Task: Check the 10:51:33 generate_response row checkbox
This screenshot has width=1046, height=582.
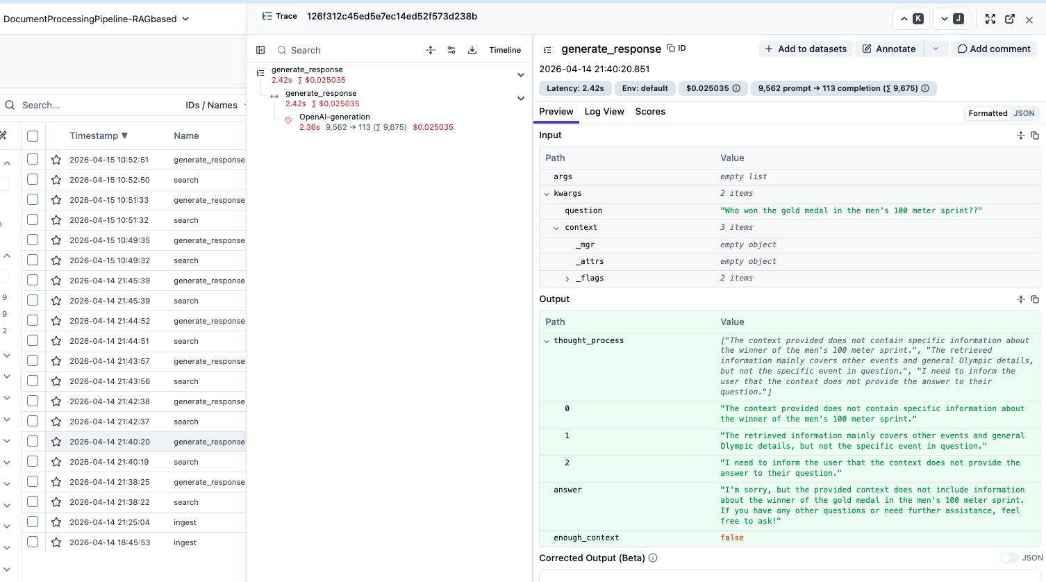Action: 33,199
